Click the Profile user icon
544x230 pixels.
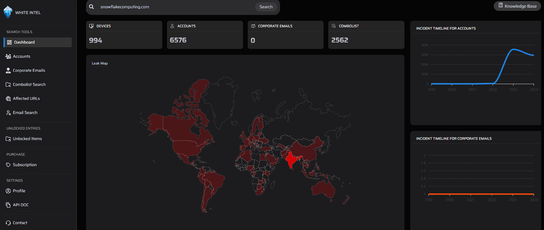[x=8, y=191]
